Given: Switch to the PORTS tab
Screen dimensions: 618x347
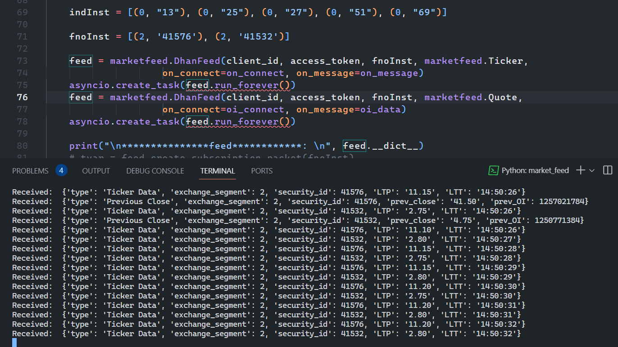Looking at the screenshot, I should [262, 171].
